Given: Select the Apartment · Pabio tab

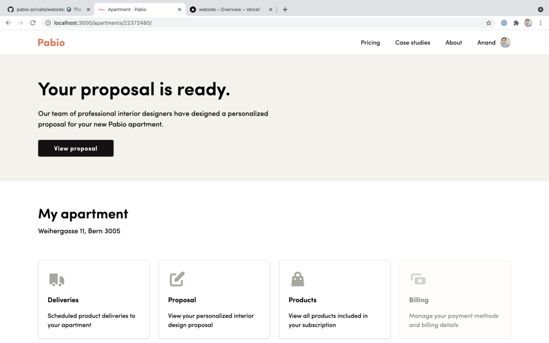Looking at the screenshot, I should click(139, 10).
